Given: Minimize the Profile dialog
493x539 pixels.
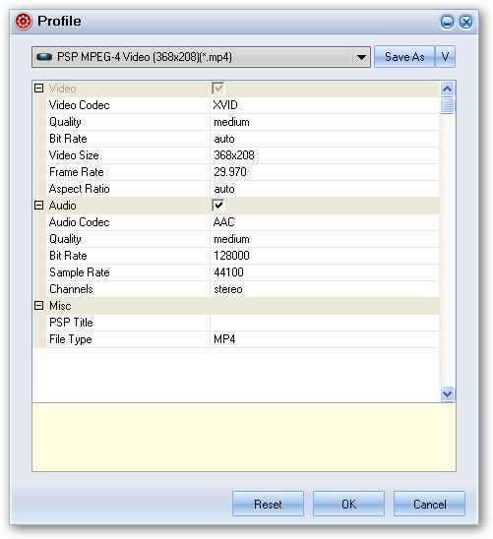Looking at the screenshot, I should point(447,23).
